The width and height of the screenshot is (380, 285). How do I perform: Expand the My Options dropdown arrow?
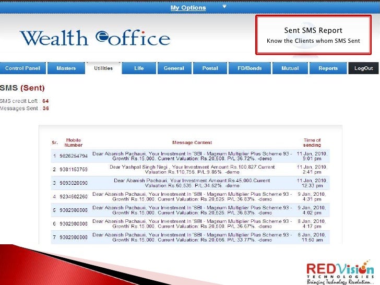[x=224, y=7]
